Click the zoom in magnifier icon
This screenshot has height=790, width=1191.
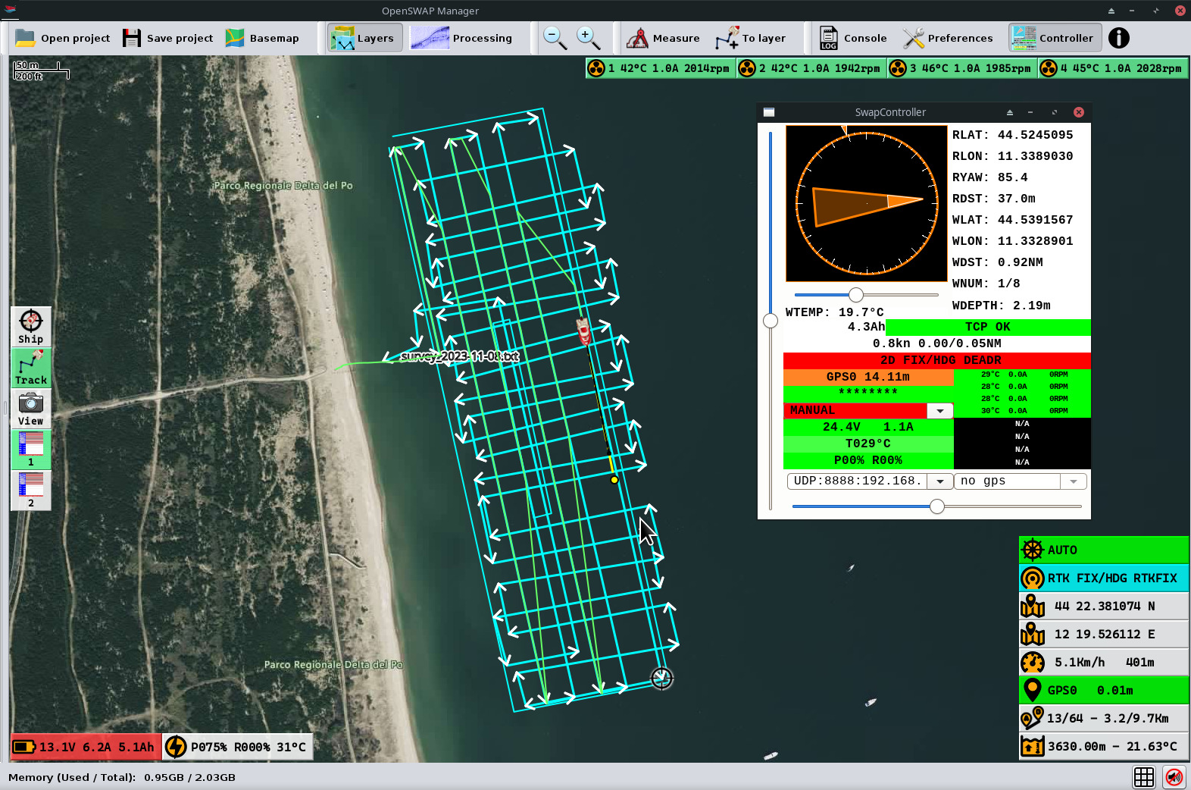click(x=588, y=38)
